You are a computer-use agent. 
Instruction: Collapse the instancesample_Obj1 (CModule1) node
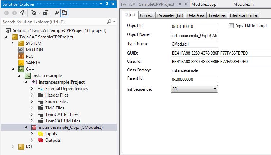[26, 127]
